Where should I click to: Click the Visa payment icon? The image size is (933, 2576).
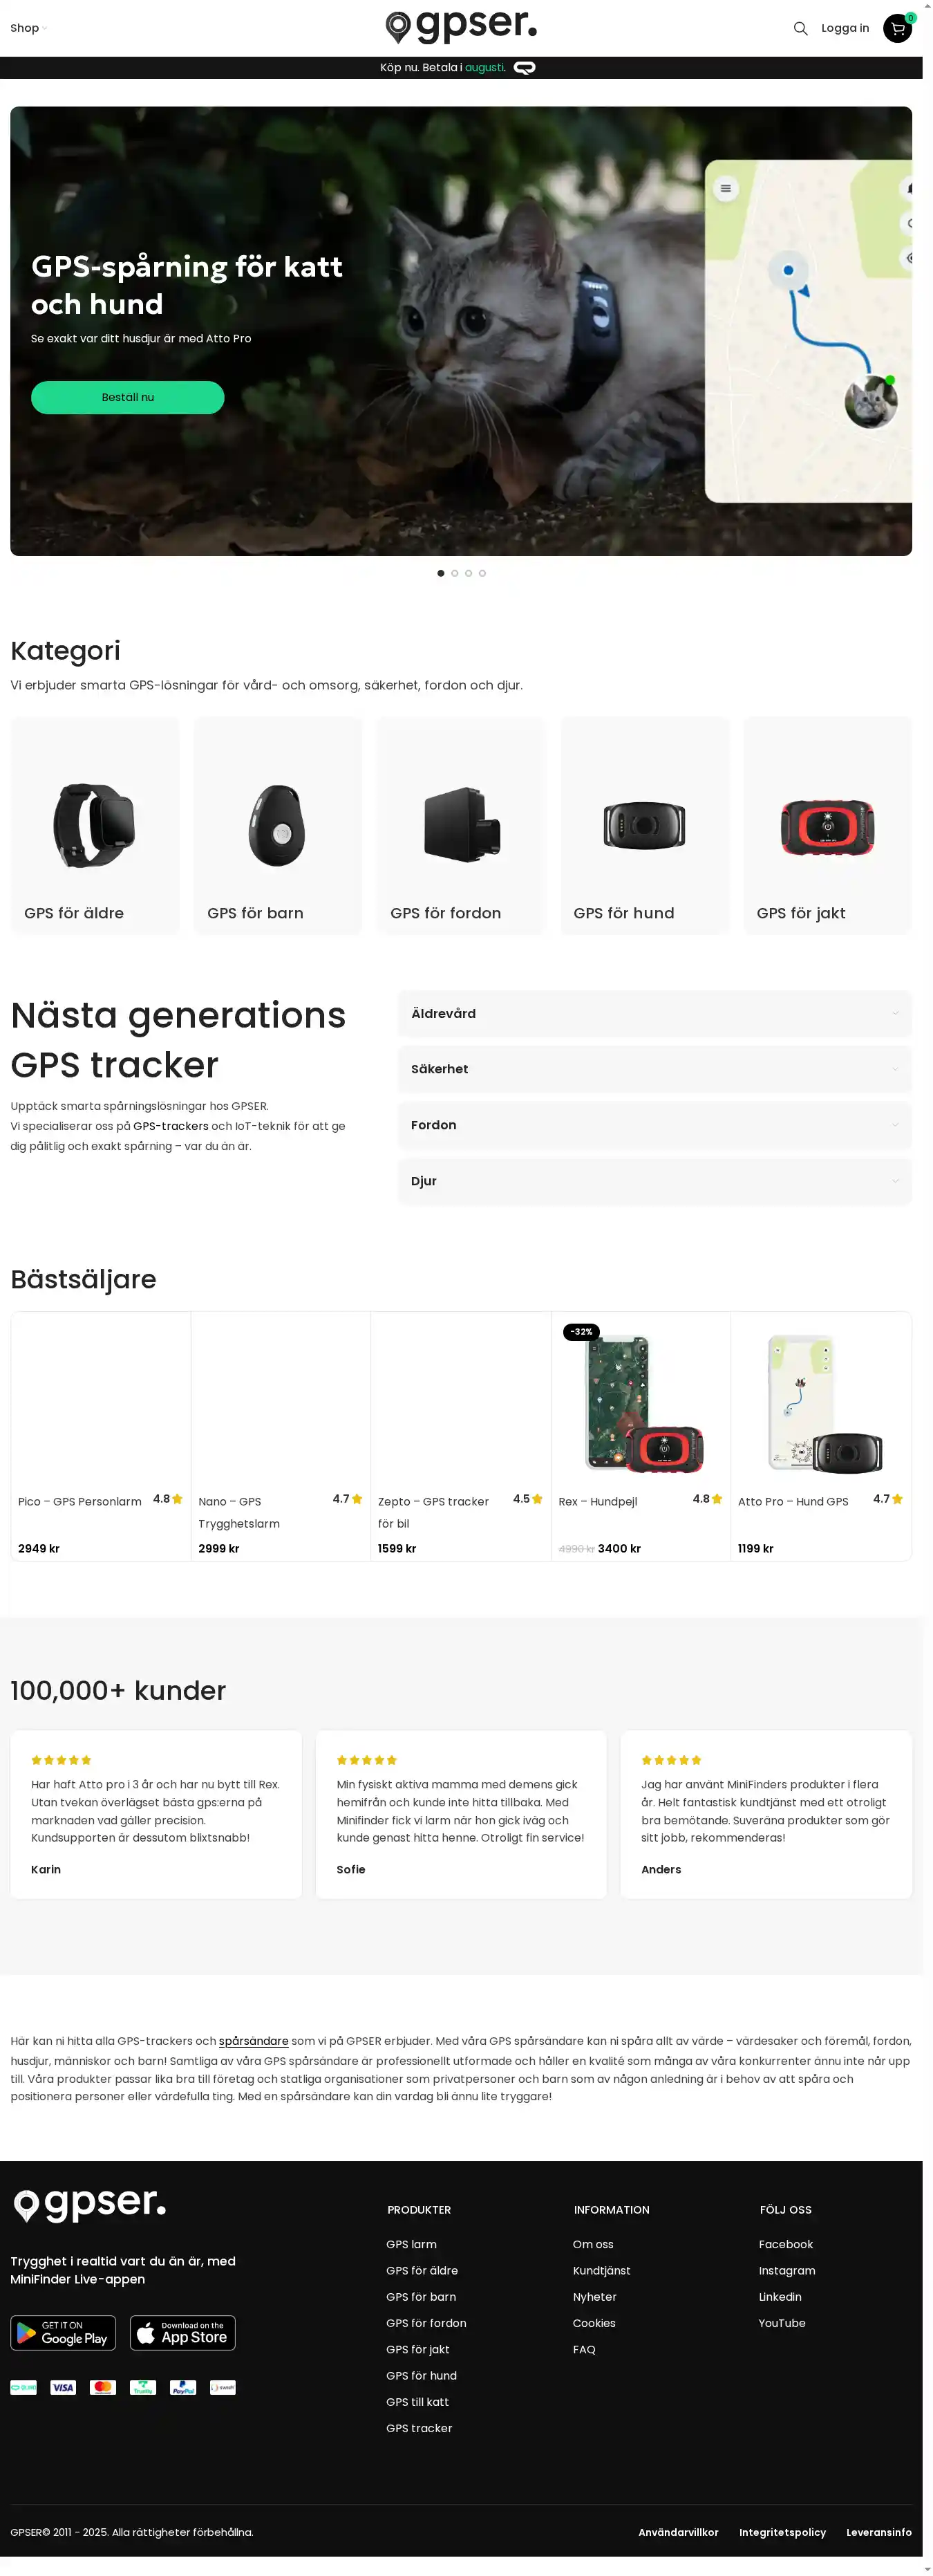point(63,2388)
